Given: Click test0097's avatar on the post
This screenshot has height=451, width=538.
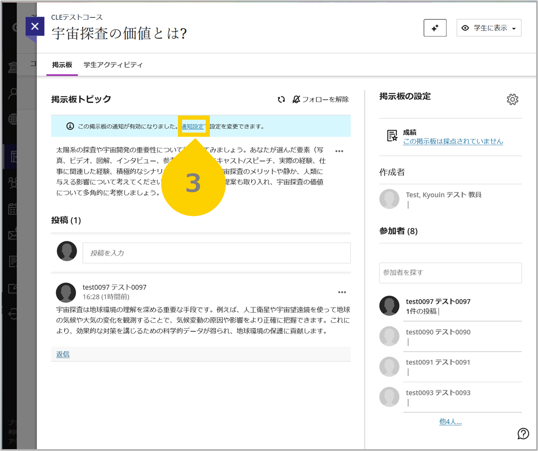Looking at the screenshot, I should [66, 293].
